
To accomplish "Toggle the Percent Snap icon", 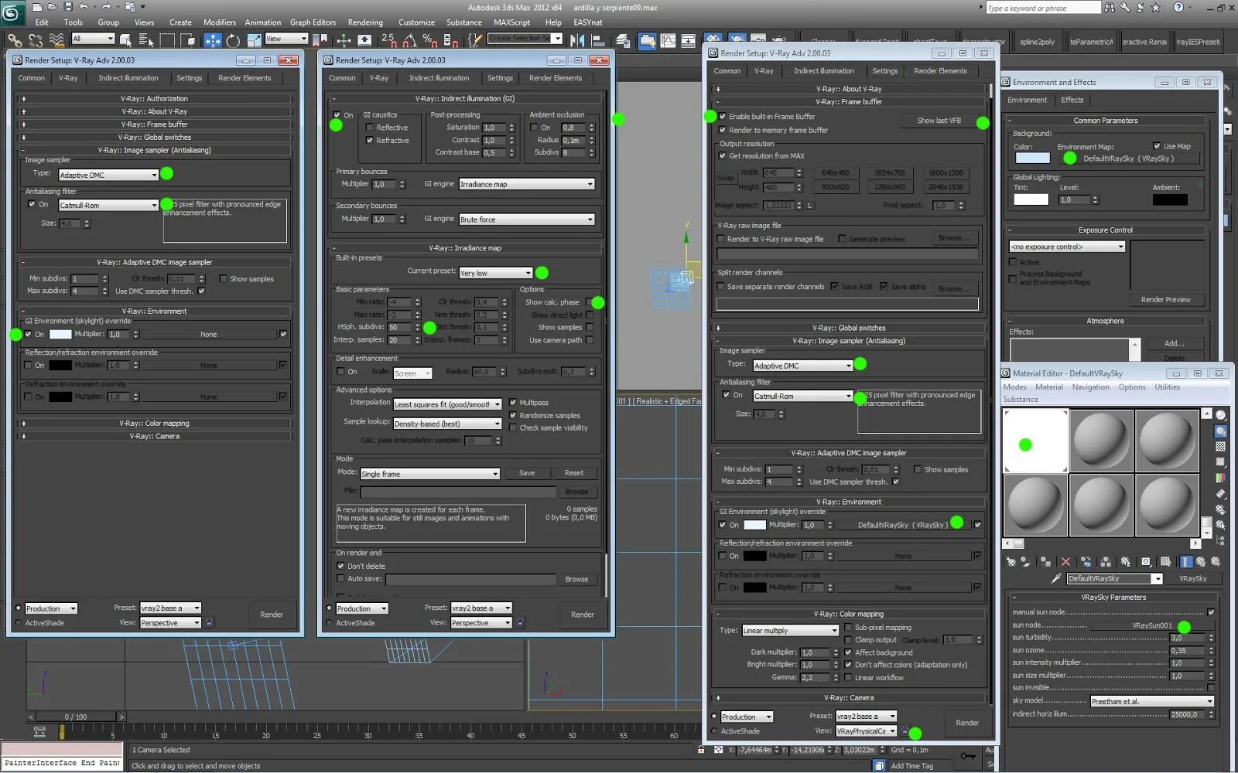I will click(x=429, y=39).
